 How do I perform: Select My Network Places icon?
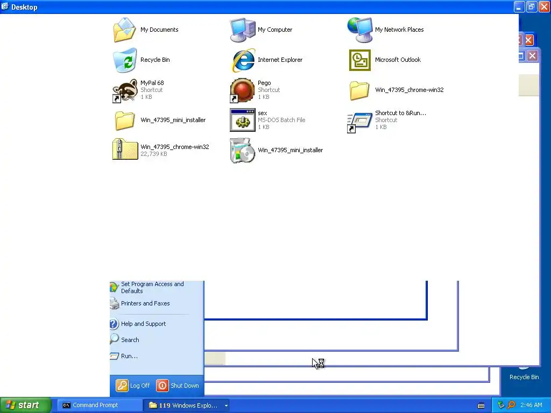tap(360, 30)
